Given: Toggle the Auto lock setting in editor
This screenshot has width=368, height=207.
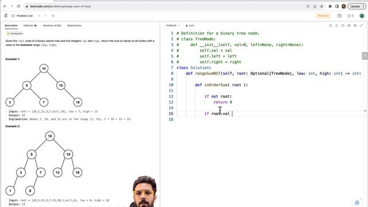Looking at the screenshot, I should pyautogui.click(x=190, y=25).
